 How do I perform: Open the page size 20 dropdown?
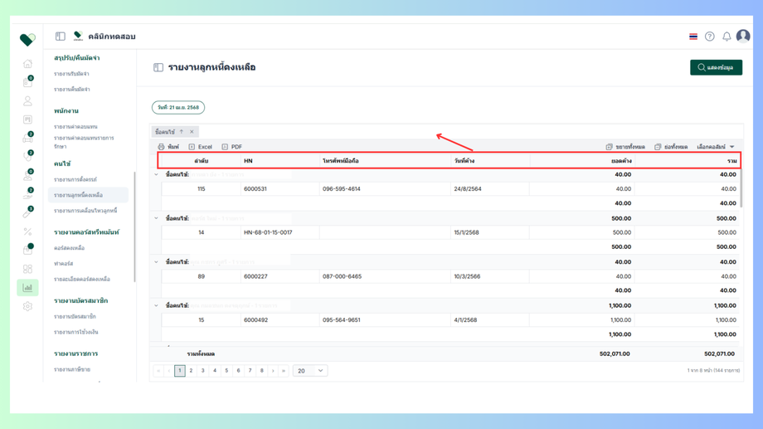coord(310,371)
